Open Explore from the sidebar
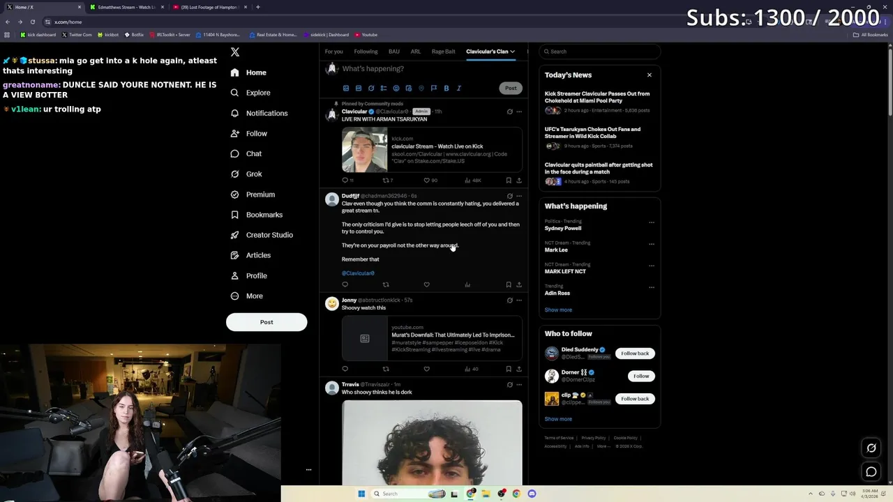 point(250,93)
